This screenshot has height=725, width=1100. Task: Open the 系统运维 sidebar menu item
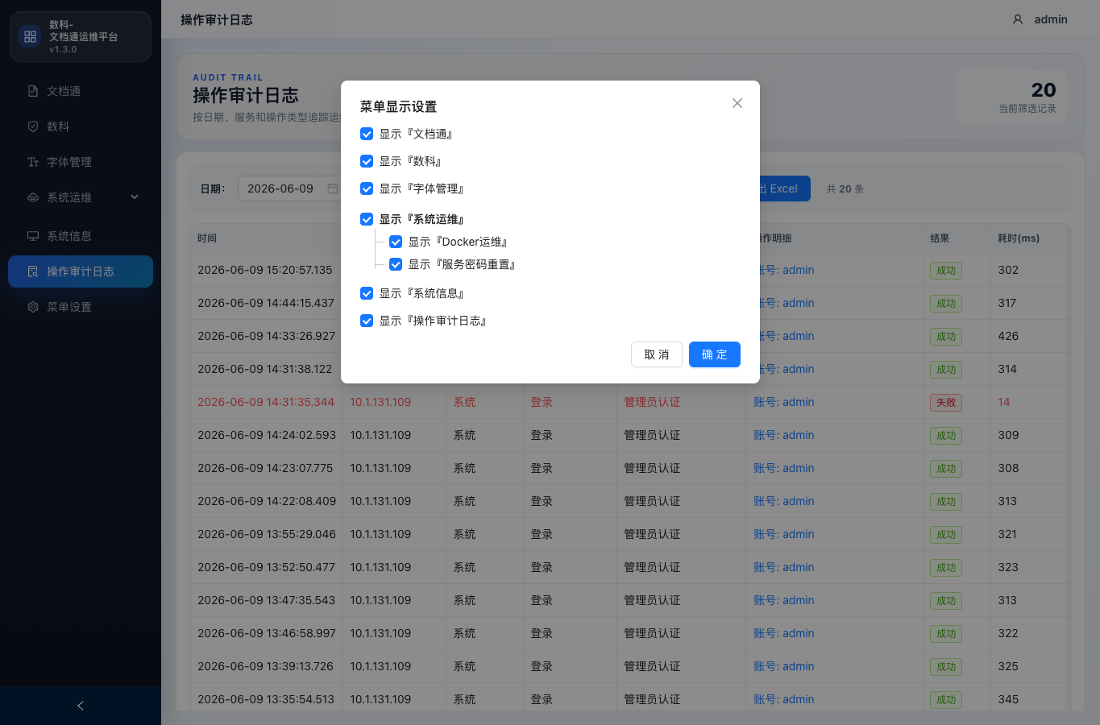point(81,197)
